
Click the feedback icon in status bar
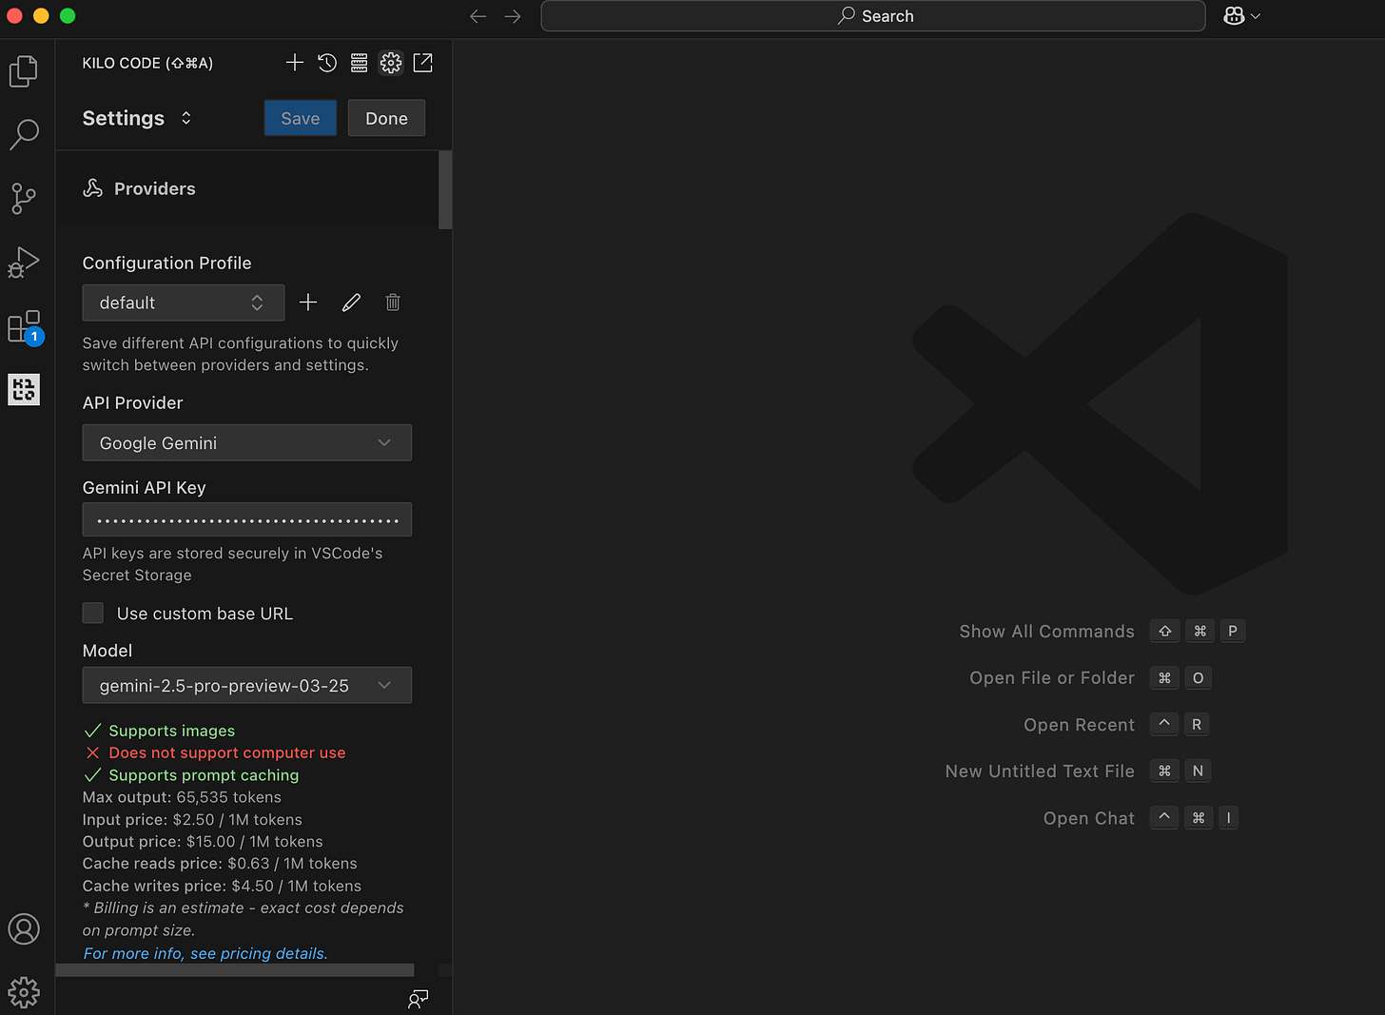click(418, 999)
